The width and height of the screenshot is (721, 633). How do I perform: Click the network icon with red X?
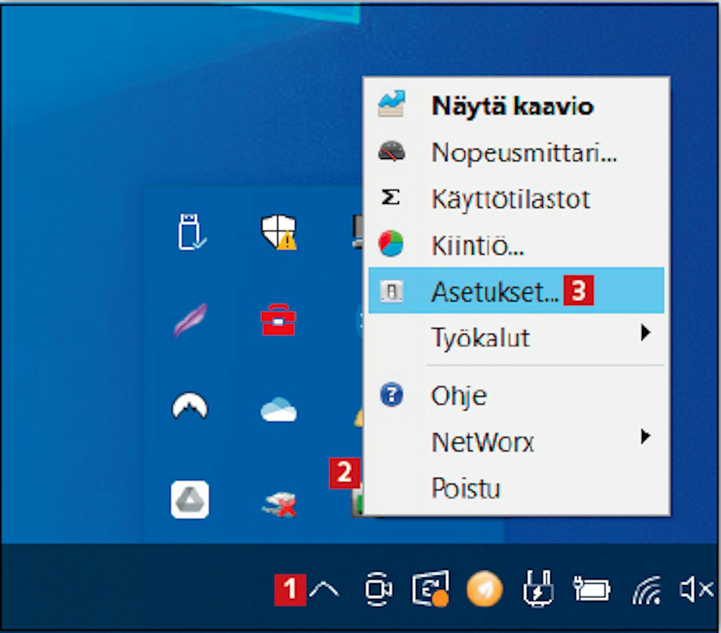(x=279, y=504)
